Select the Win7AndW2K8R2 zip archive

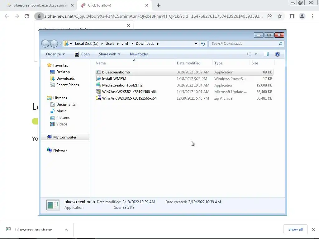tap(184, 98)
